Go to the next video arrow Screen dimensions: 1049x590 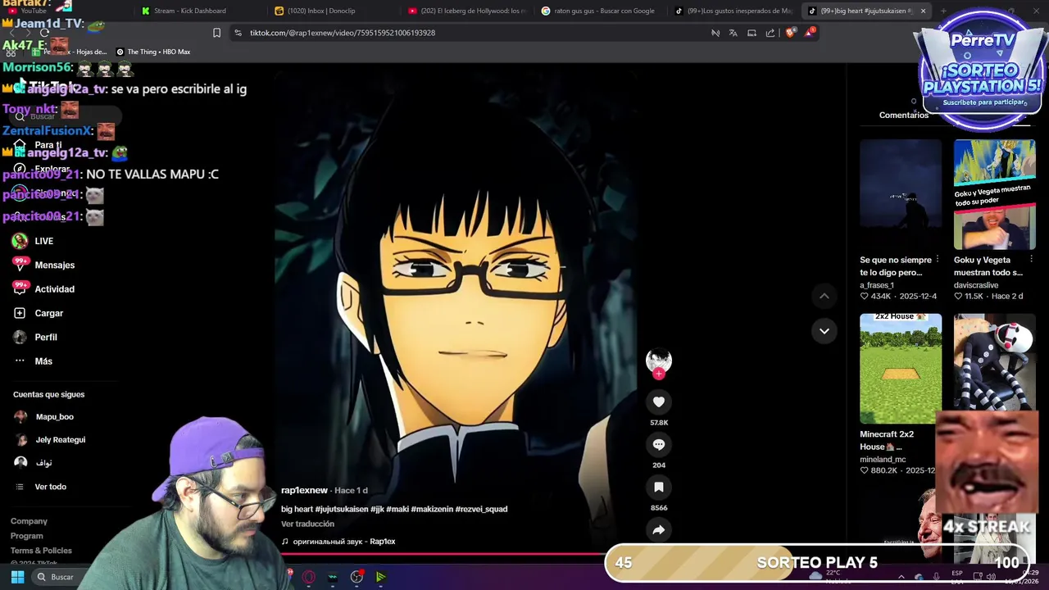(824, 331)
